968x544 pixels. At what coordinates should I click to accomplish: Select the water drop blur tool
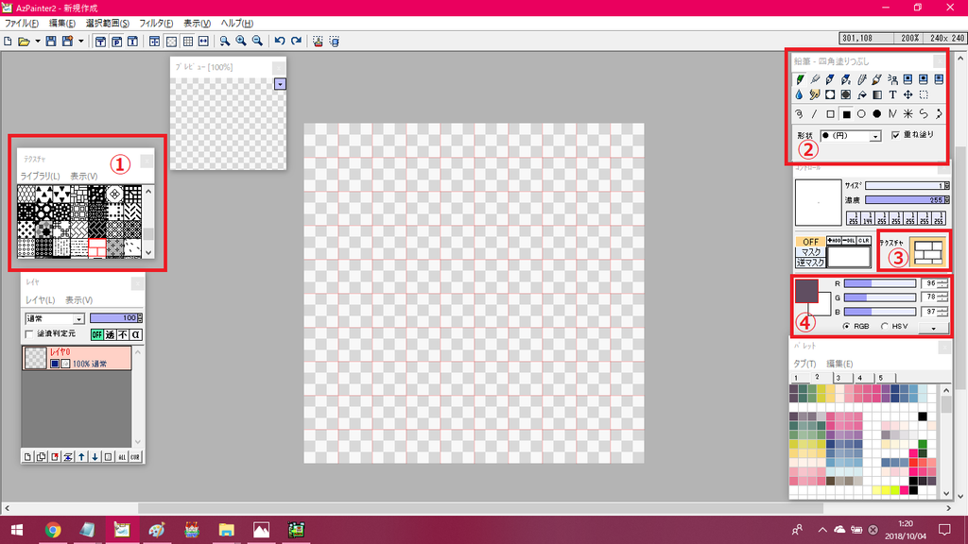[x=799, y=95]
